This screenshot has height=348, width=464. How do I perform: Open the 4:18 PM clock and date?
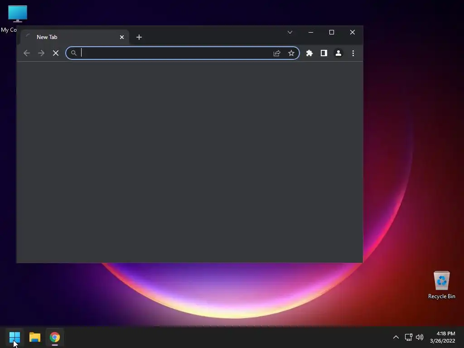(x=442, y=337)
